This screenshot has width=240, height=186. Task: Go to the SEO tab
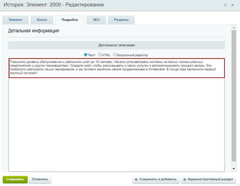pyautogui.click(x=96, y=20)
